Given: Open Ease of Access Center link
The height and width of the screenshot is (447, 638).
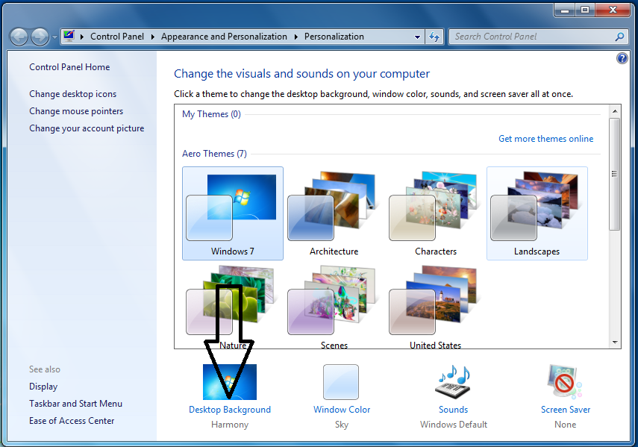Looking at the screenshot, I should pyautogui.click(x=72, y=421).
